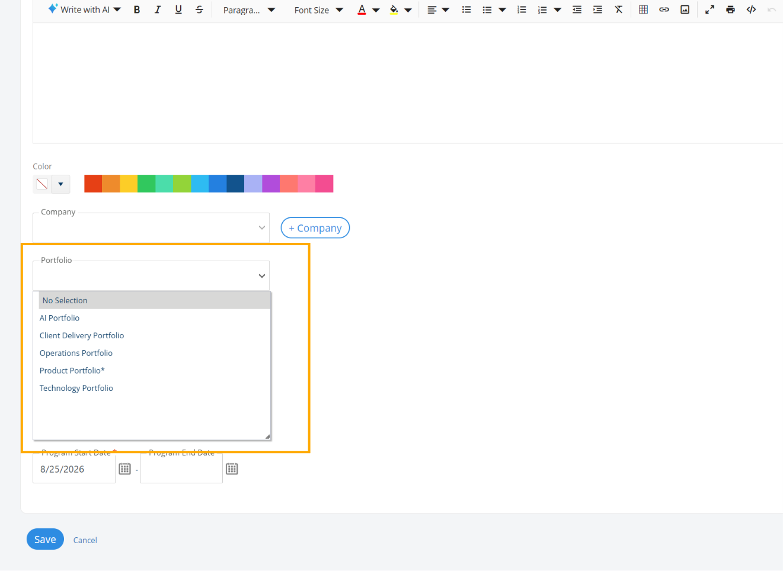
Task: Click the Program End Date field
Action: pos(181,469)
